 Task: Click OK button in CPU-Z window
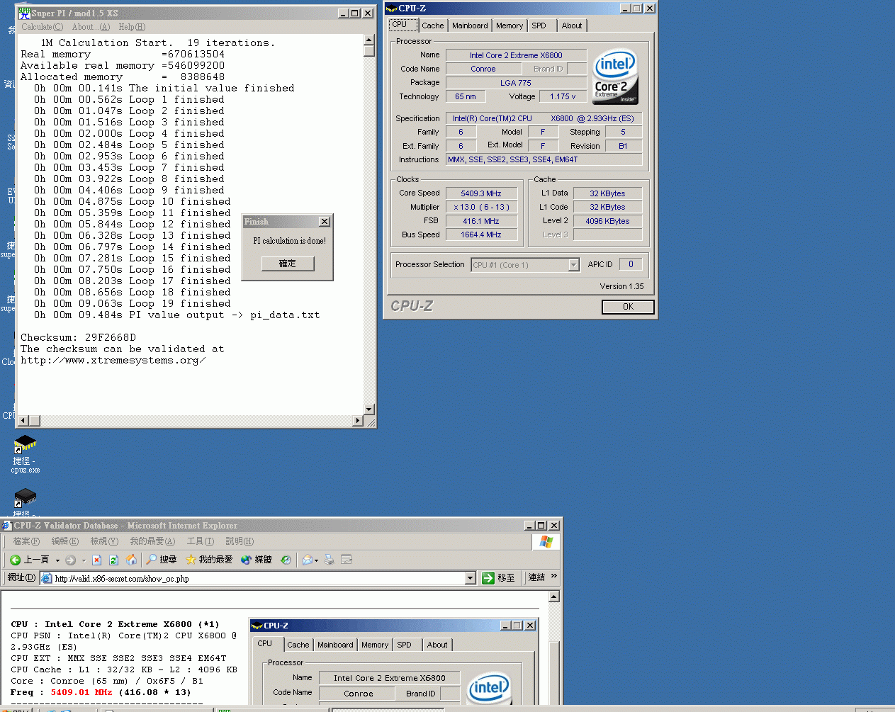click(x=628, y=307)
